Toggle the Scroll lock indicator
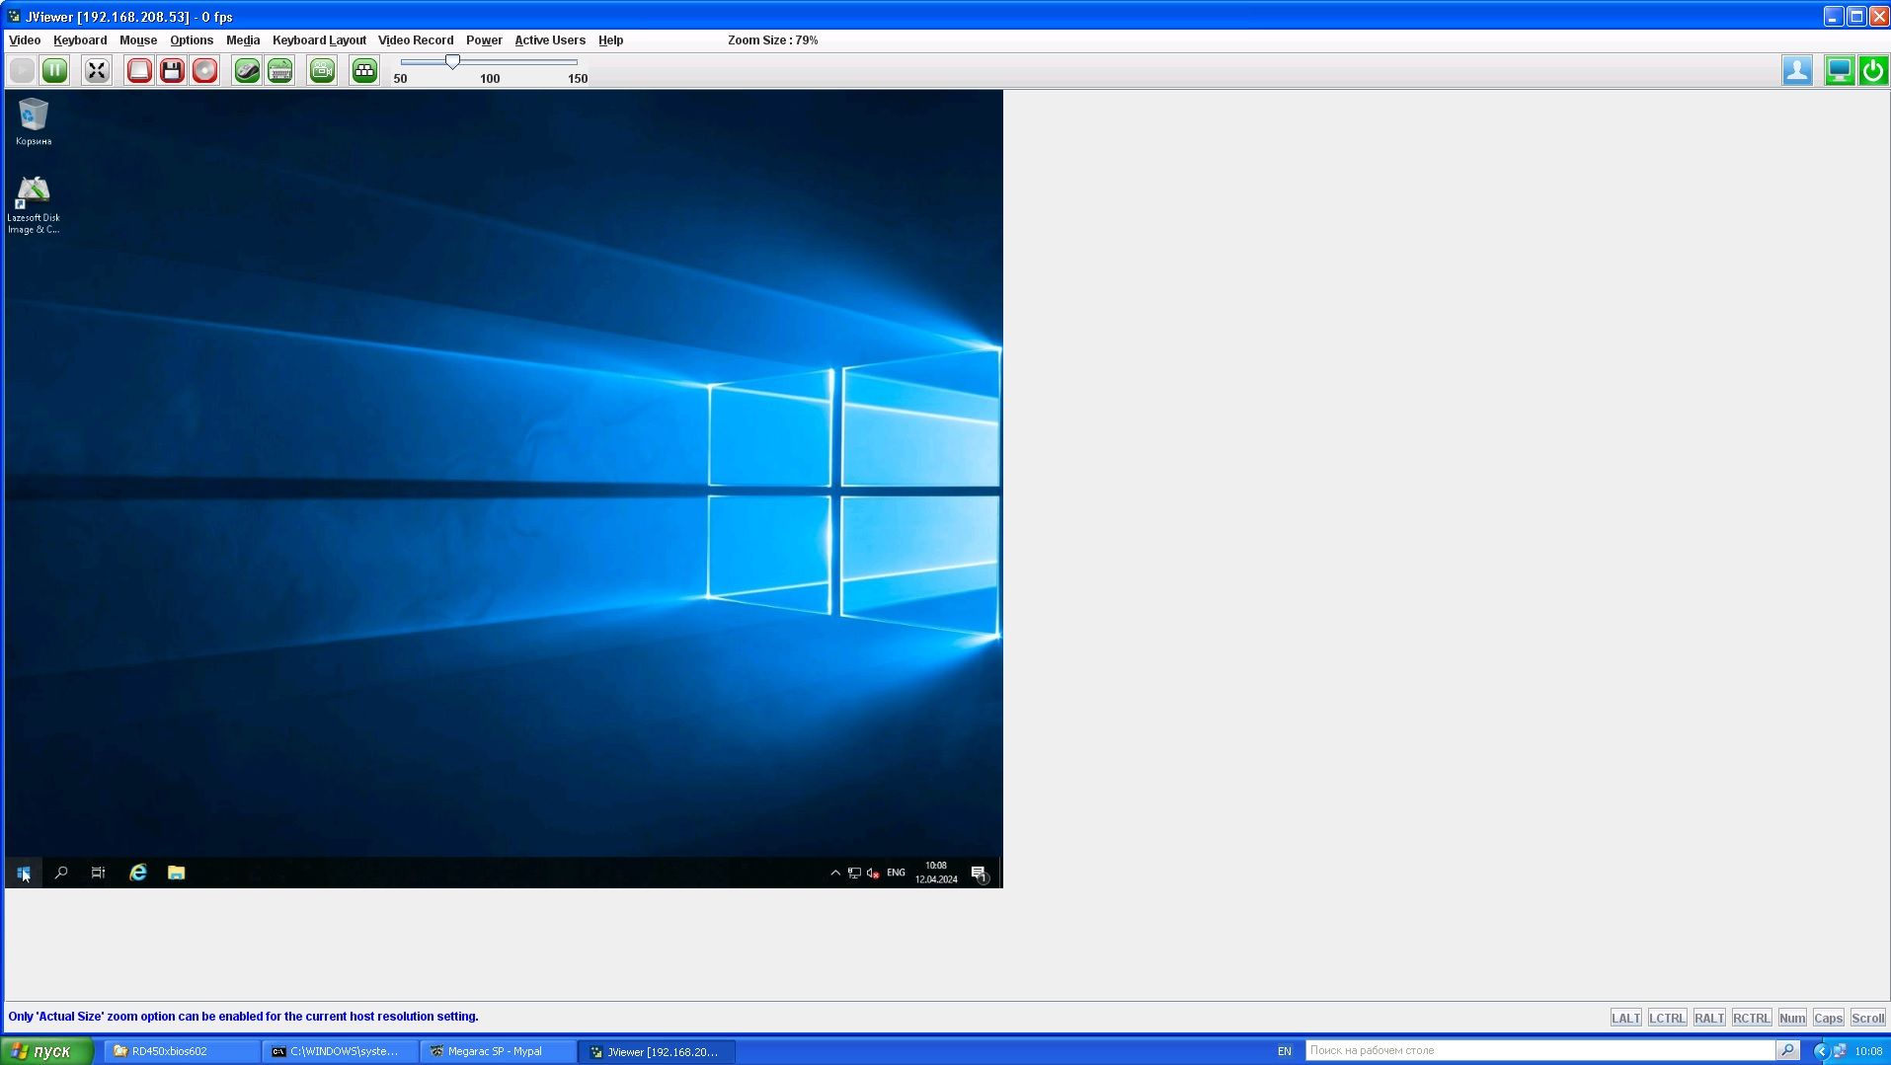The height and width of the screenshot is (1065, 1891). click(x=1868, y=1018)
